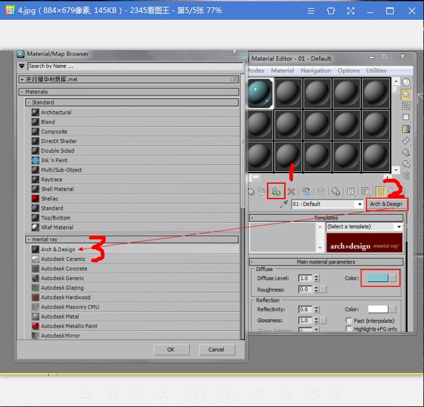Click the Glossiness value field
Screen dimensions: 424x407
tap(305, 320)
